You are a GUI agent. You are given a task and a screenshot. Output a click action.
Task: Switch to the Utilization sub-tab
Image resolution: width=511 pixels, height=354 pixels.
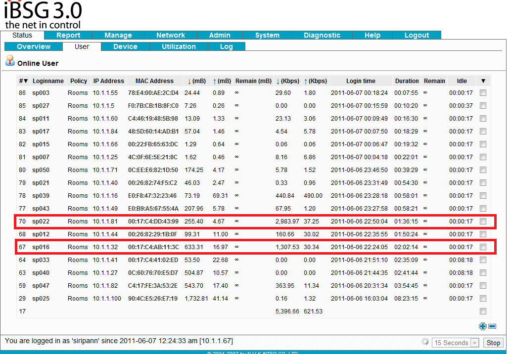pyautogui.click(x=179, y=46)
